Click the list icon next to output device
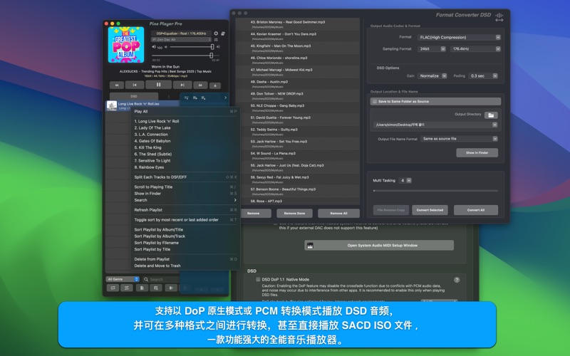 tap(216, 40)
